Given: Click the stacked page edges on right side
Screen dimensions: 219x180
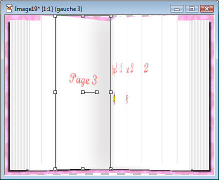Looking at the screenshot, I should [200, 95].
